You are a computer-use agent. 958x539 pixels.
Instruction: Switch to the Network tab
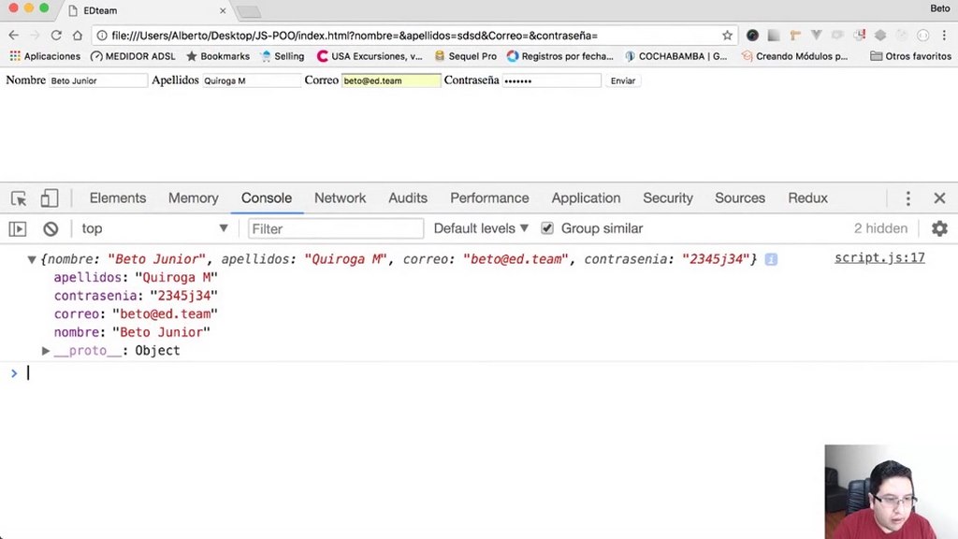point(340,198)
